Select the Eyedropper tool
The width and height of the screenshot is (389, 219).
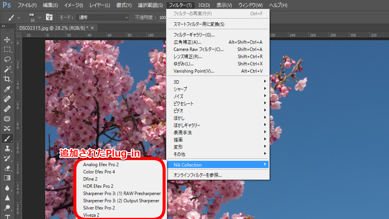coord(7,89)
